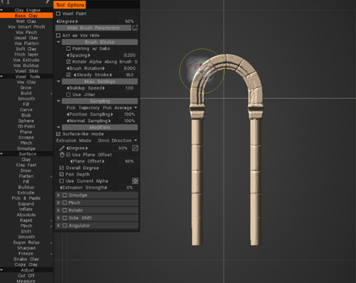This screenshot has width=356, height=283.
Task: Click the settings icon beside Use Current Alpha
Action: (x=135, y=181)
